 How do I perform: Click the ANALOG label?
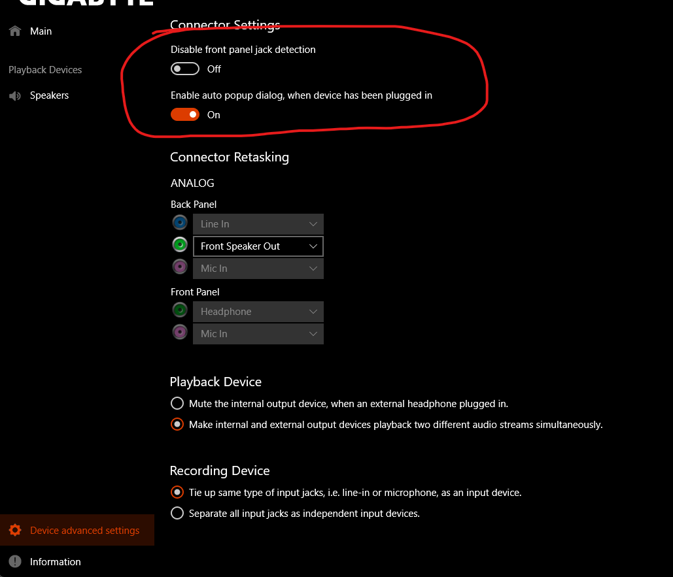(x=192, y=183)
